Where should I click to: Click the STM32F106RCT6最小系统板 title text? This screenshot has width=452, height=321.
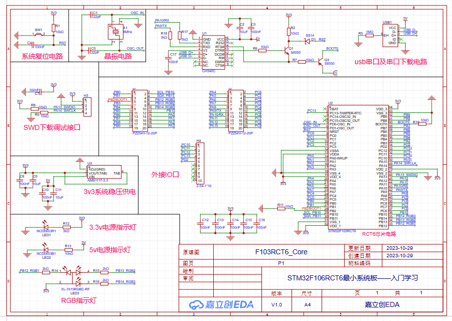[353, 278]
